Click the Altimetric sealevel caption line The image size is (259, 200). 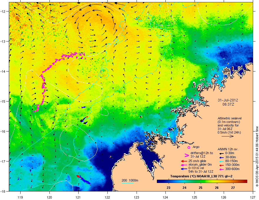(230, 118)
